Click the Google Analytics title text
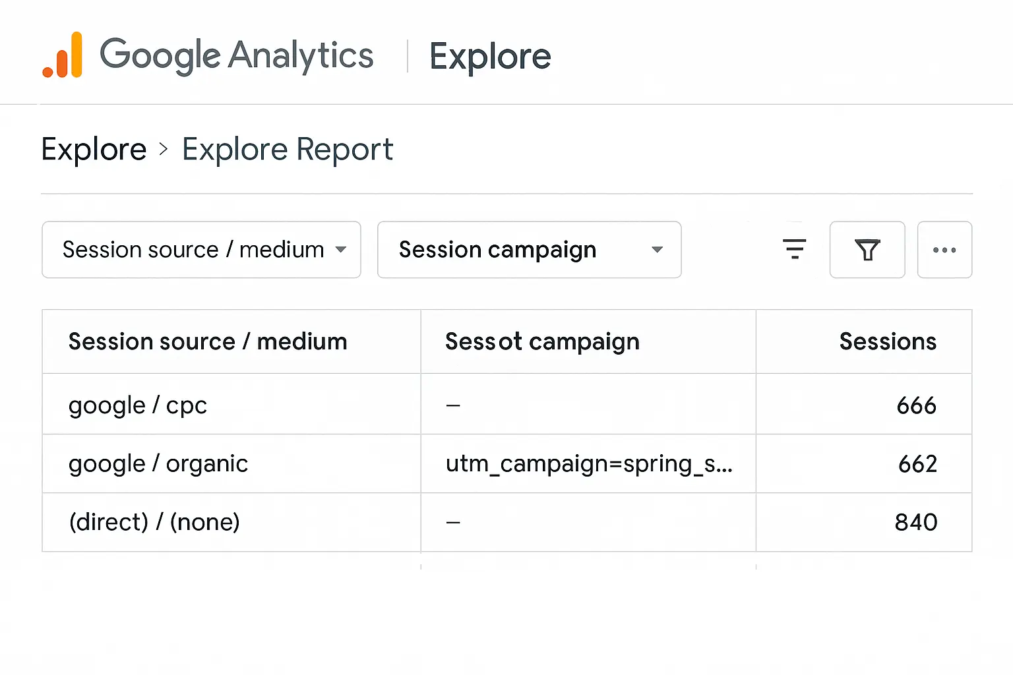 (x=236, y=55)
